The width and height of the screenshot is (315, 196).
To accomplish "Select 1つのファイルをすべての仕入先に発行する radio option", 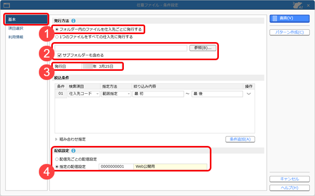I will pyautogui.click(x=57, y=37).
